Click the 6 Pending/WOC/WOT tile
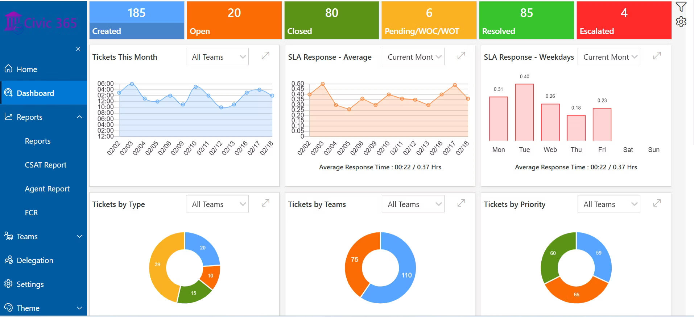694x317 pixels. [x=429, y=20]
